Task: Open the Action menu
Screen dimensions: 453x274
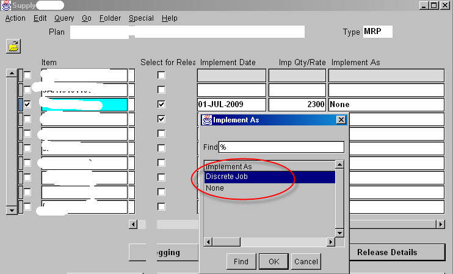Action: (x=15, y=18)
